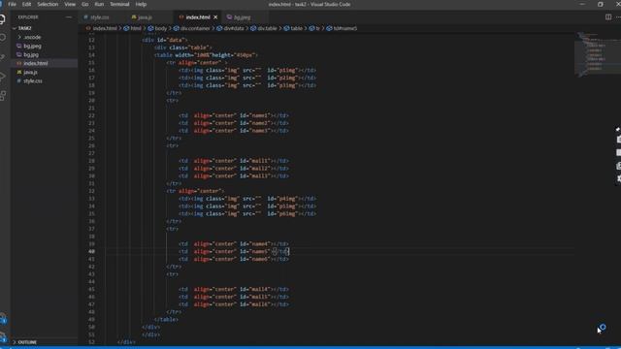
Task: Click the id="name6" code line
Action: coord(234,259)
